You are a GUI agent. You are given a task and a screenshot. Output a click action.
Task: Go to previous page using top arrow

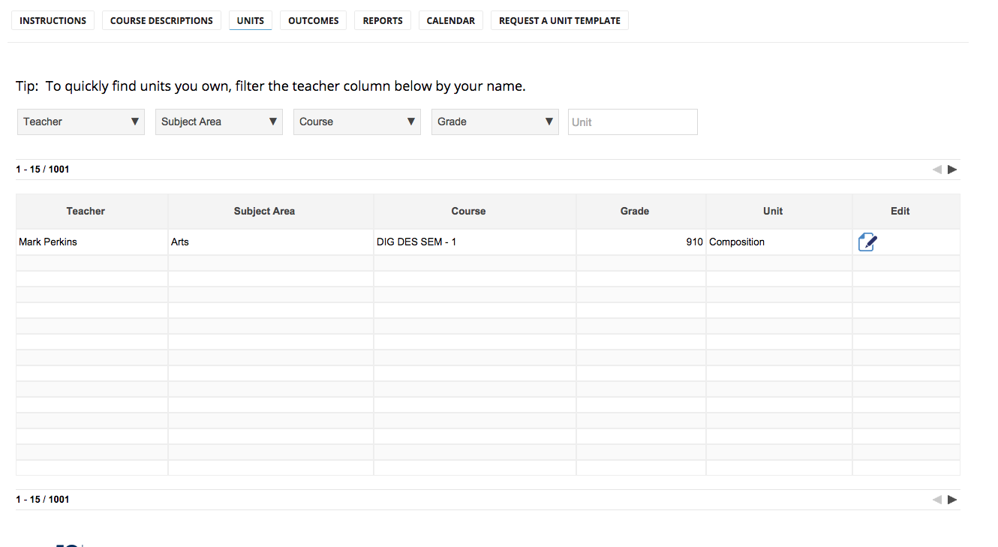(937, 170)
